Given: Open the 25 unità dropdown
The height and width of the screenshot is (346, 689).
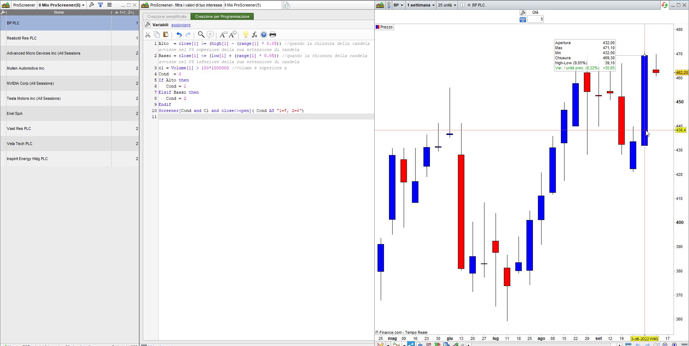Looking at the screenshot, I should 447,5.
